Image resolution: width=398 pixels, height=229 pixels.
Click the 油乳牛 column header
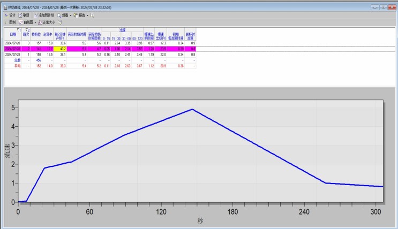(47, 34)
